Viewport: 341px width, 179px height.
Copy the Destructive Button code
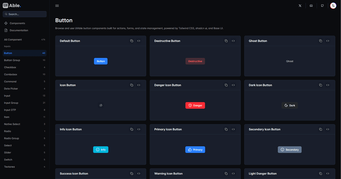[226, 41]
